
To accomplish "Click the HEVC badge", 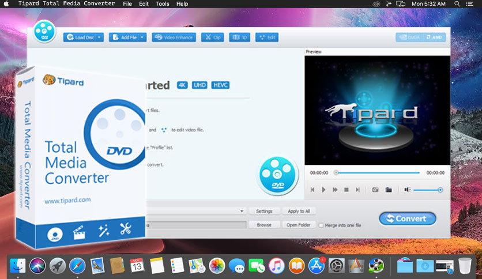I will click(x=220, y=85).
